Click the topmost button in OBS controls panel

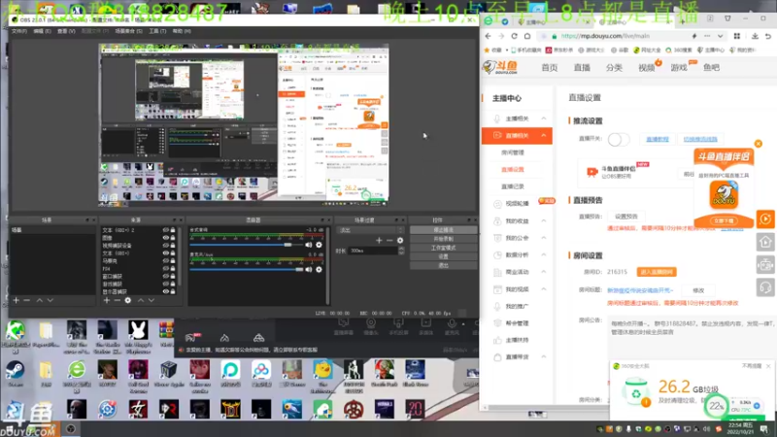443,230
